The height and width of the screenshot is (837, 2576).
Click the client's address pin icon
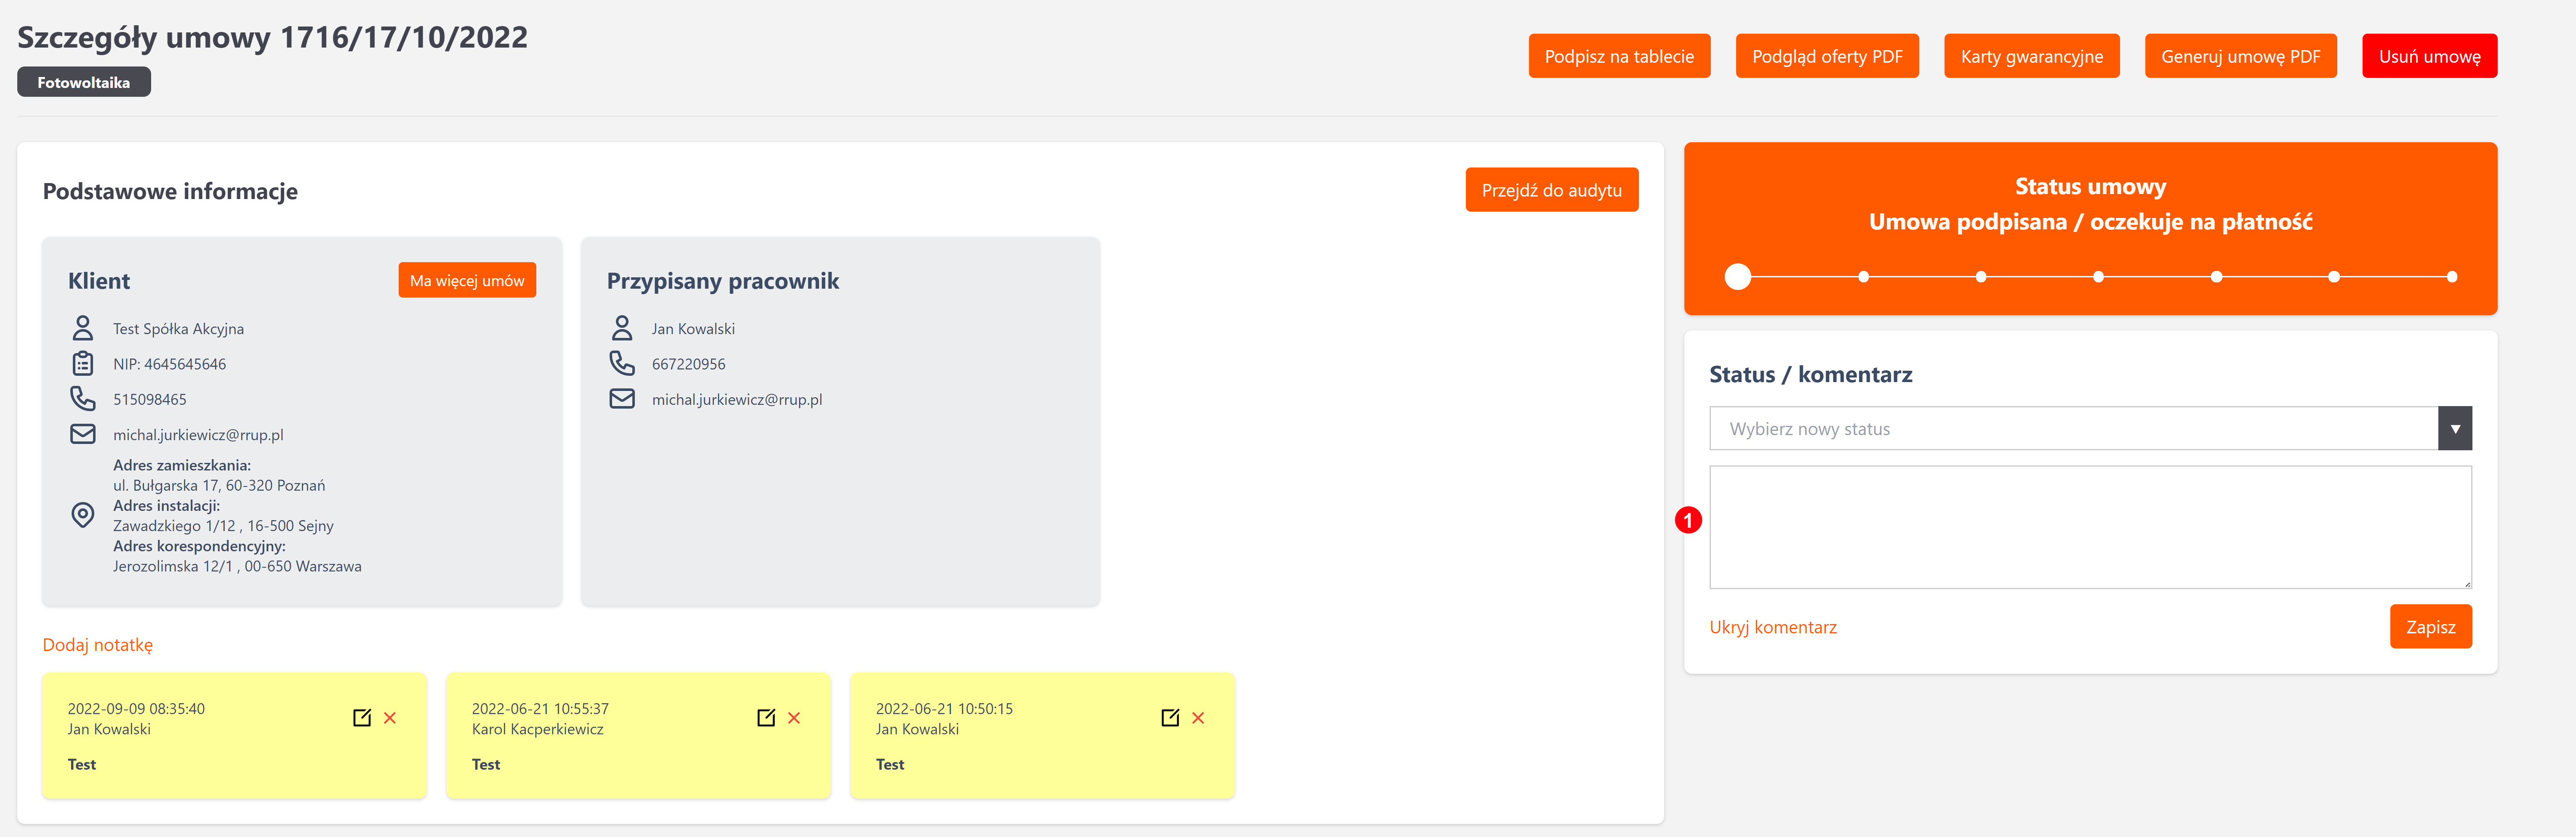(x=83, y=515)
